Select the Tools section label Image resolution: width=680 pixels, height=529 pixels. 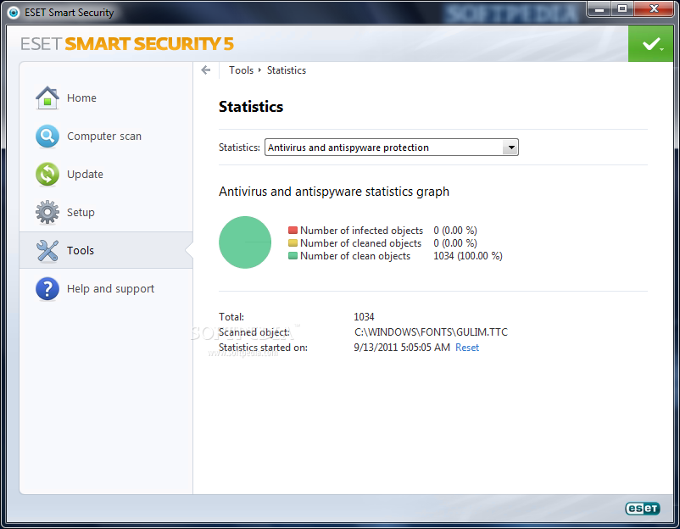click(81, 251)
